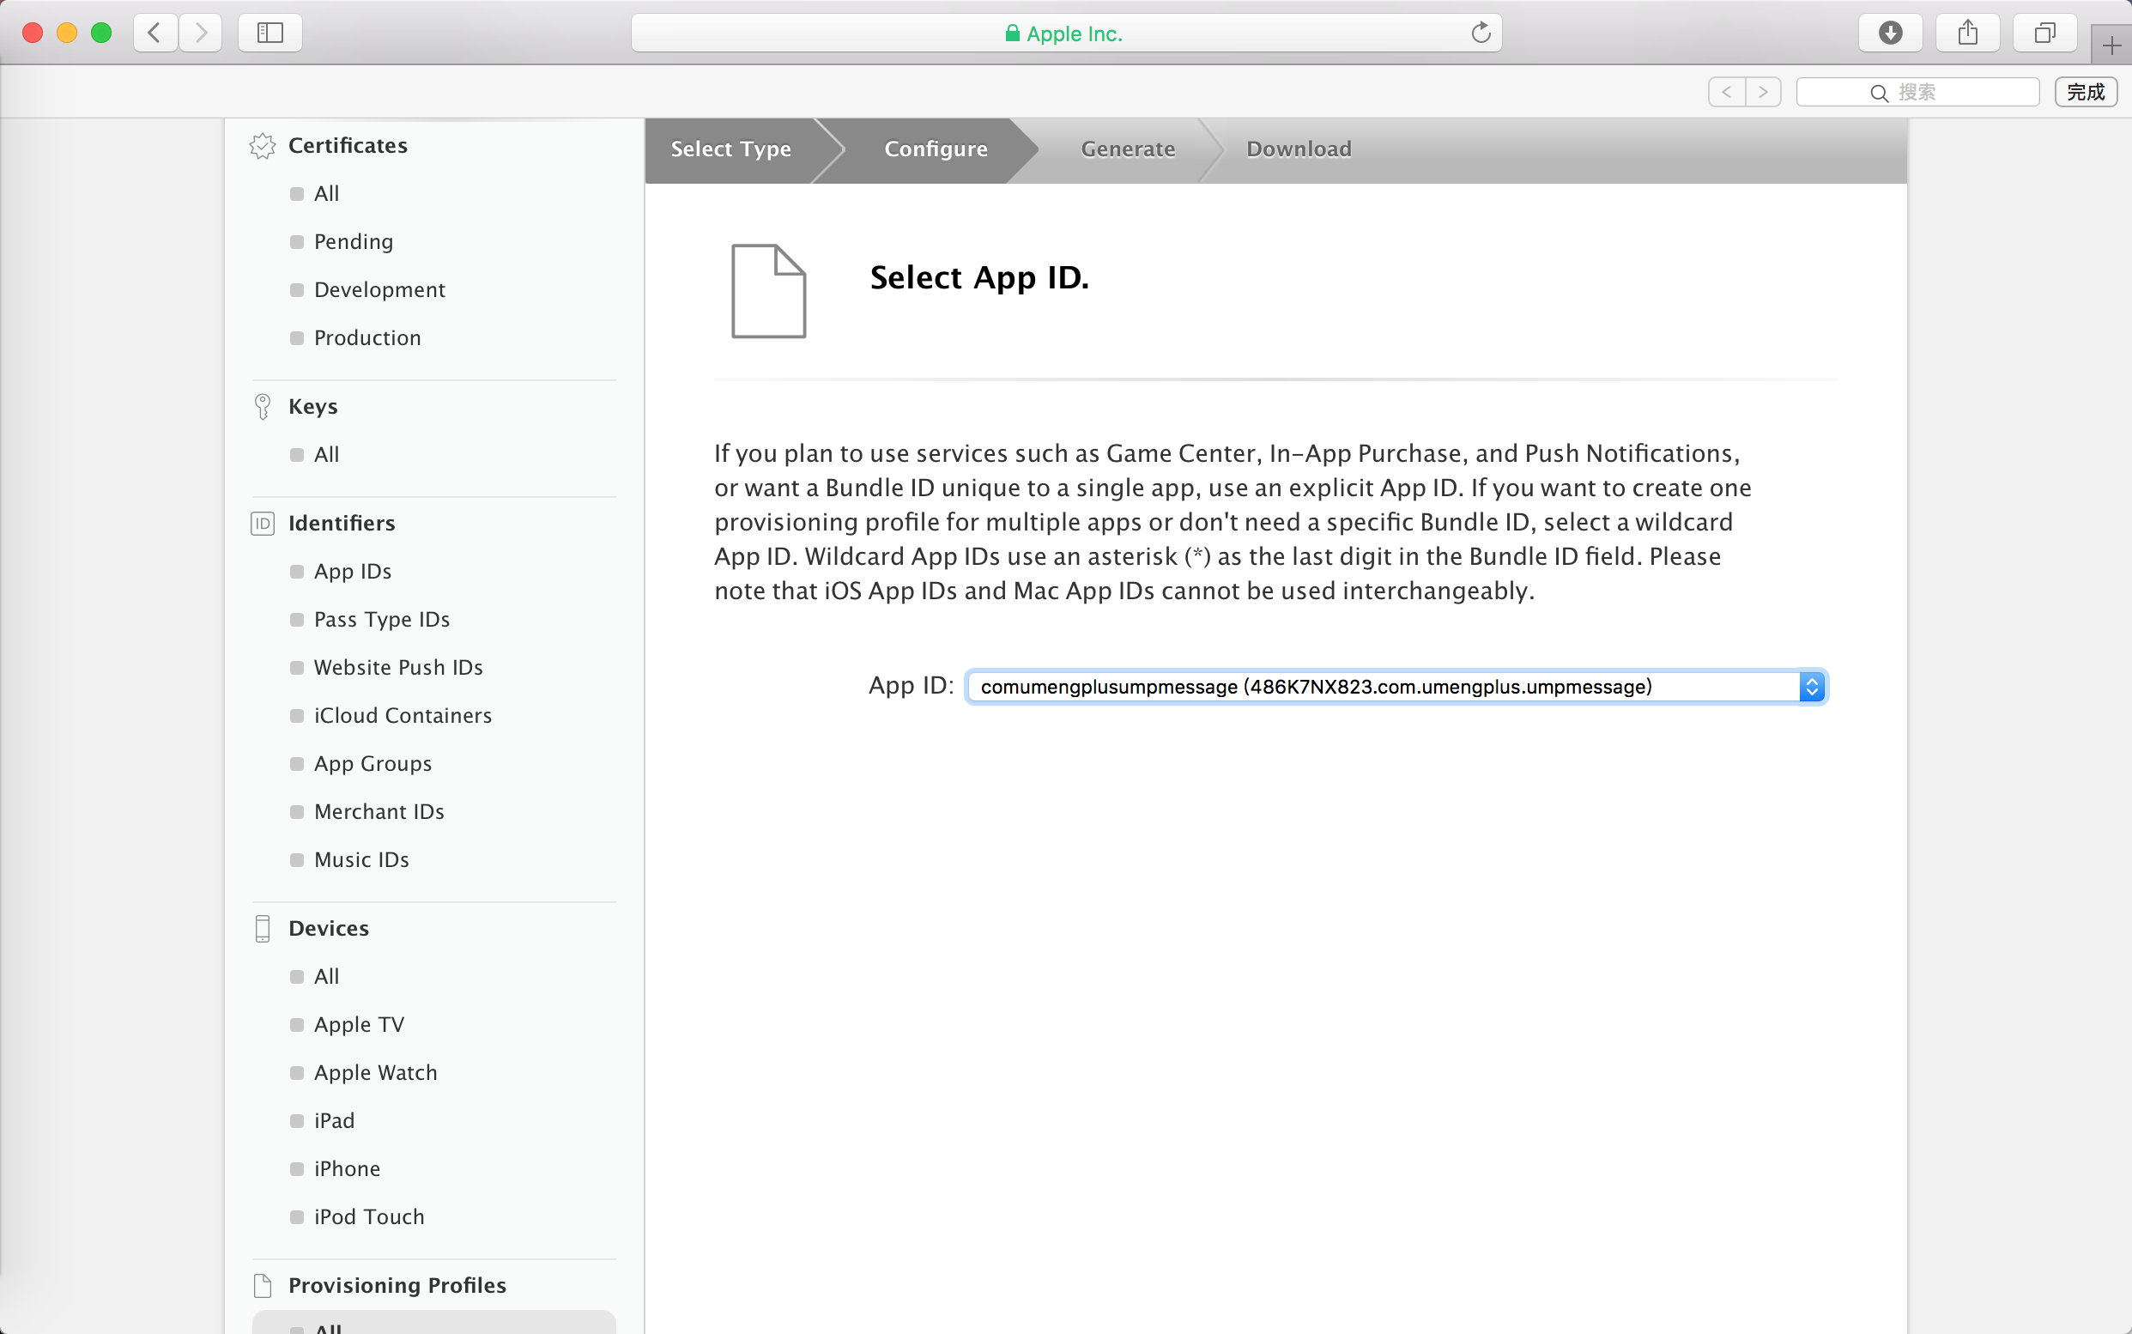
Task: Click the App ID dropdown stepper arrows
Action: 1812,687
